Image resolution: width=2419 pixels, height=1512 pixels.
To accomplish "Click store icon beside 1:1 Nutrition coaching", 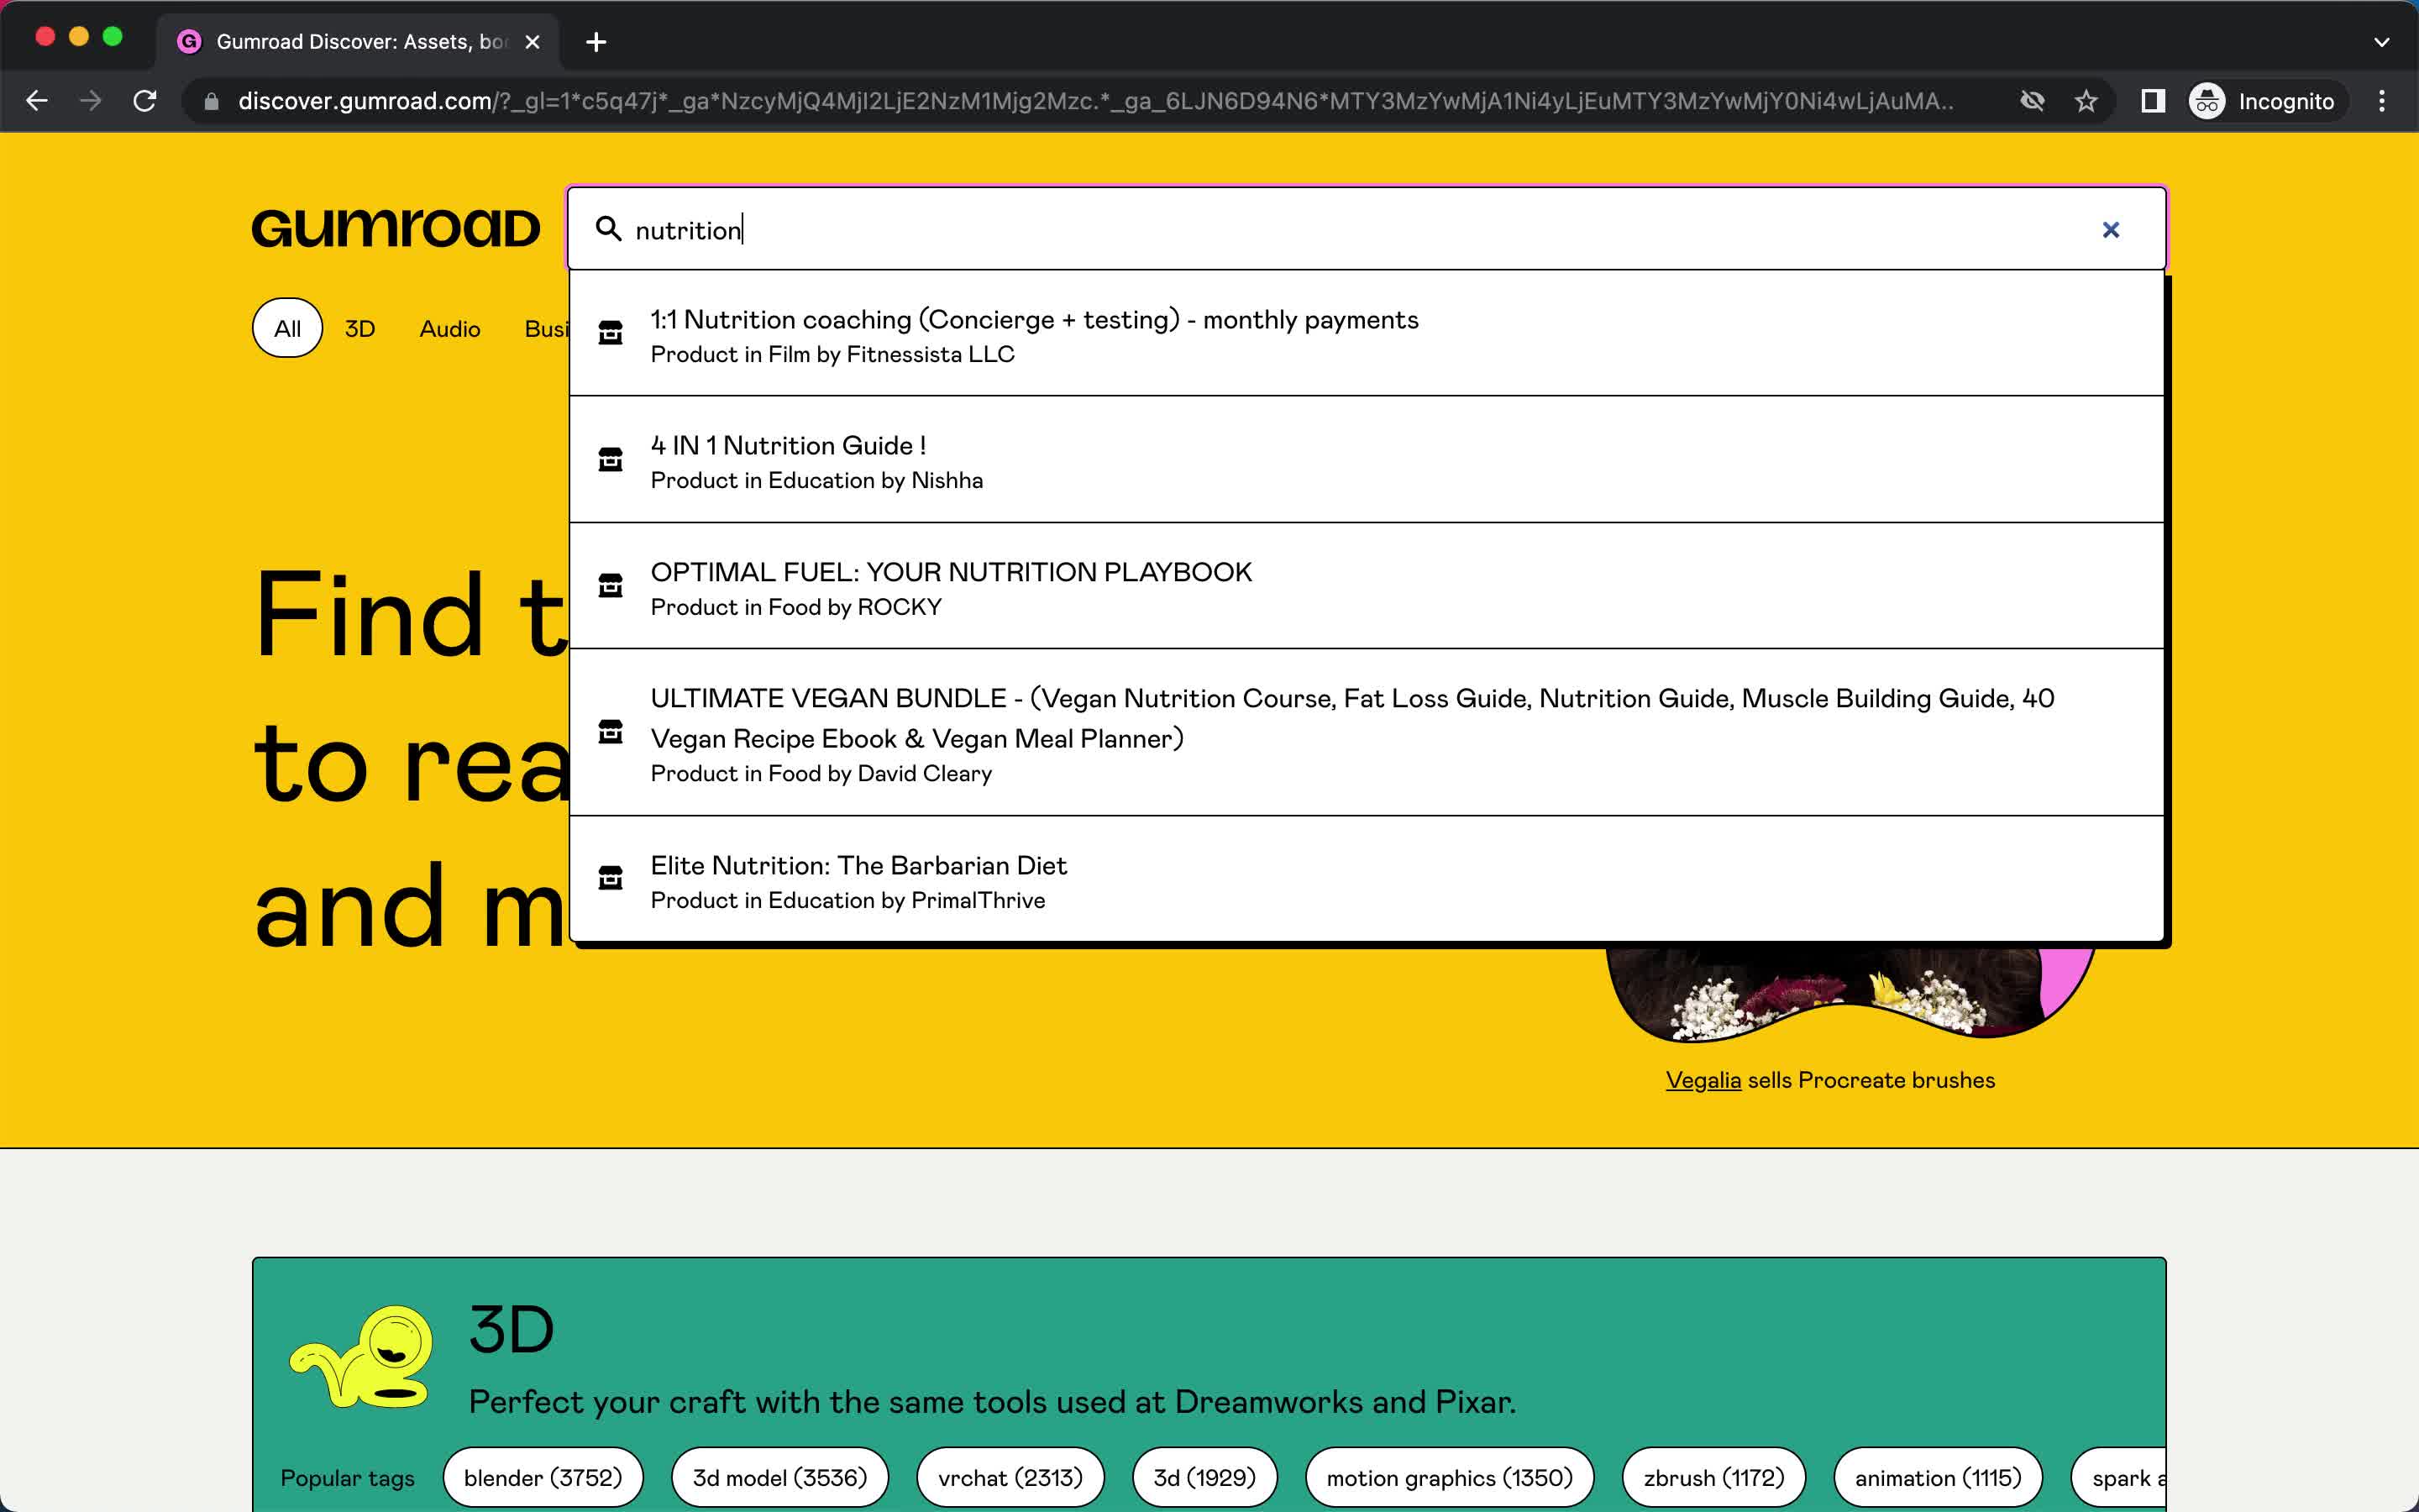I will pos(610,333).
